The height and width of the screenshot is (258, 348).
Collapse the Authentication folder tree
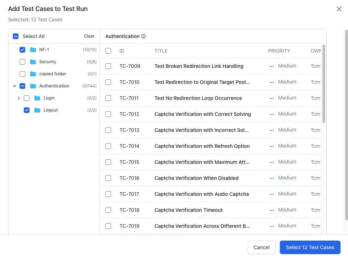[x=15, y=86]
